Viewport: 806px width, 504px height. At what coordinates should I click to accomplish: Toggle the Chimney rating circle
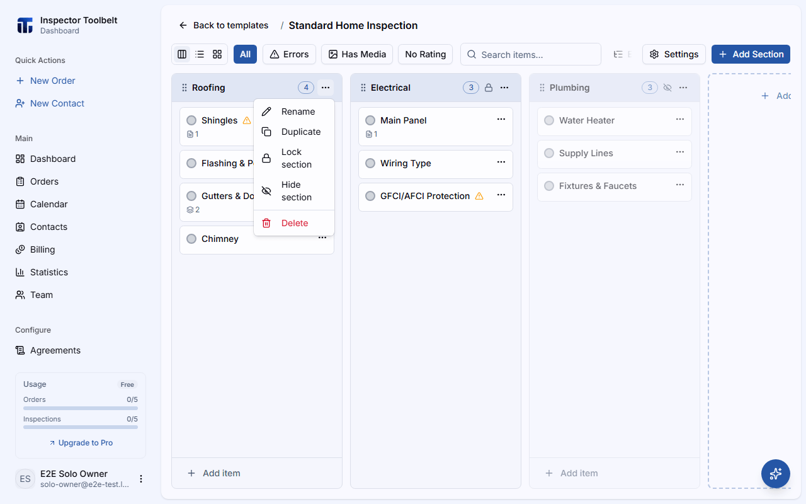click(191, 239)
